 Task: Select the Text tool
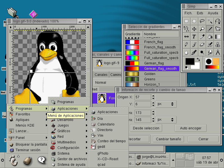point(194,37)
